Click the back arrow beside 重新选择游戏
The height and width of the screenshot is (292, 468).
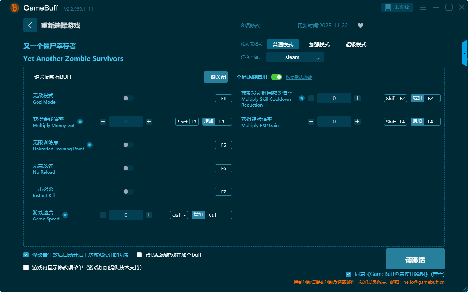tap(30, 25)
